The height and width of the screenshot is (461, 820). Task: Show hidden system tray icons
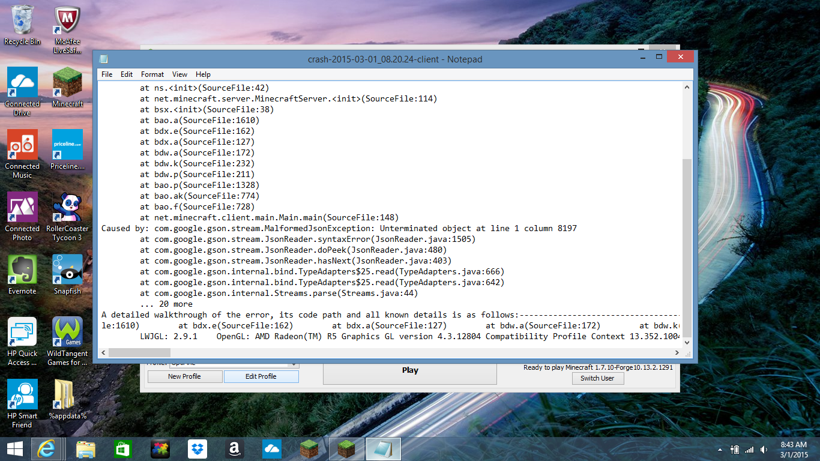point(720,450)
